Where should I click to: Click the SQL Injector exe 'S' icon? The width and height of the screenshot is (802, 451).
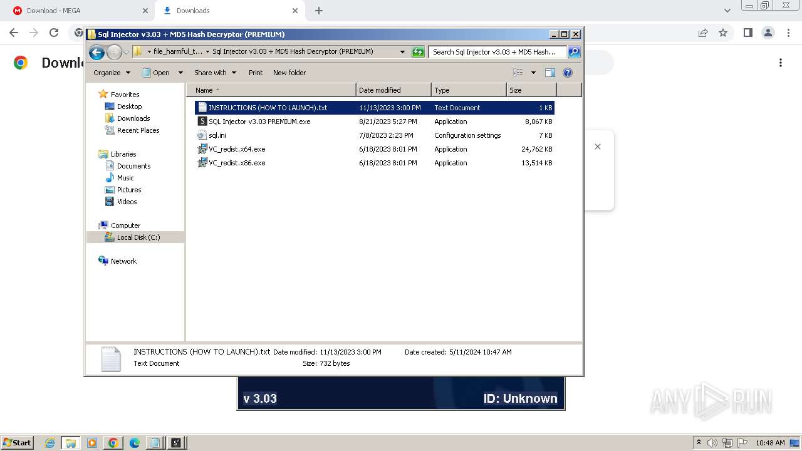[202, 122]
